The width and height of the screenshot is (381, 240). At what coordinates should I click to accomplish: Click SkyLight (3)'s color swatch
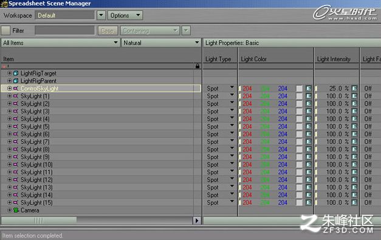[300, 111]
